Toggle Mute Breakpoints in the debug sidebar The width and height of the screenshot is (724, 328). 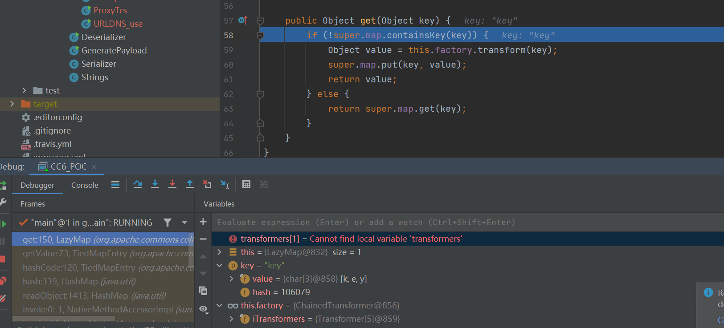click(3, 298)
